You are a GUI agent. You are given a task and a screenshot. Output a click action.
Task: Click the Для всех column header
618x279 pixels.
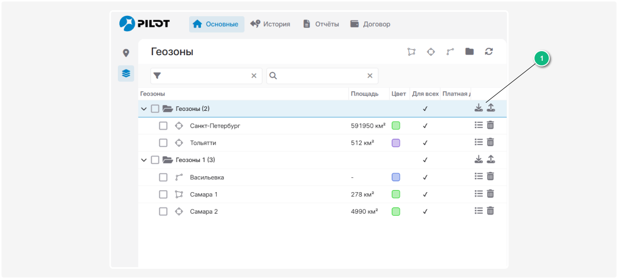(x=425, y=94)
